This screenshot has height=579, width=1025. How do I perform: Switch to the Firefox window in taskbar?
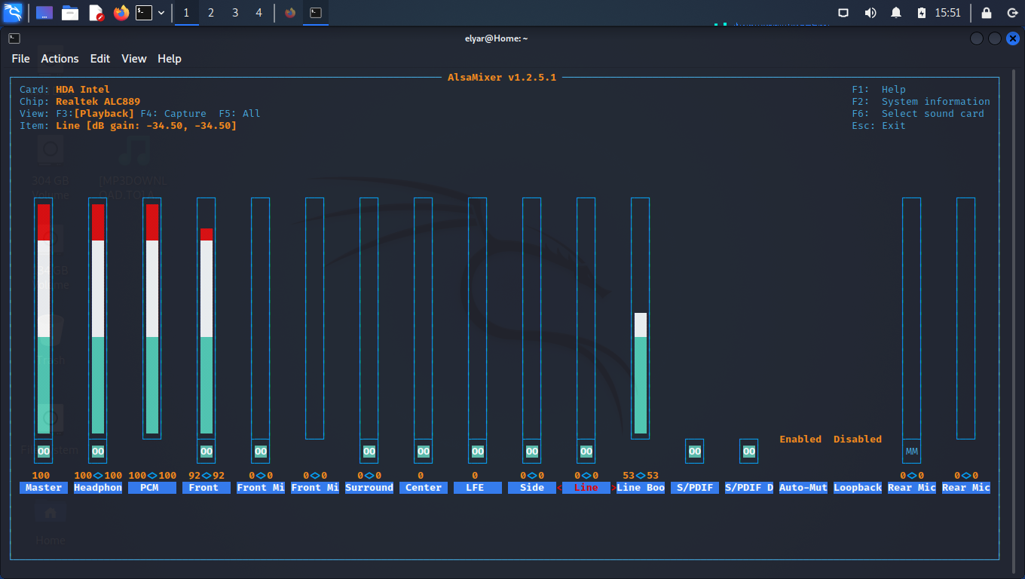click(x=290, y=13)
